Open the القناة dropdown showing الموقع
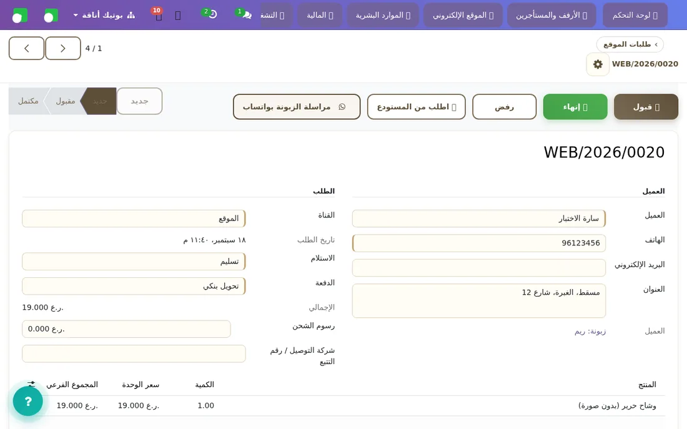This screenshot has width=687, height=429. [134, 219]
